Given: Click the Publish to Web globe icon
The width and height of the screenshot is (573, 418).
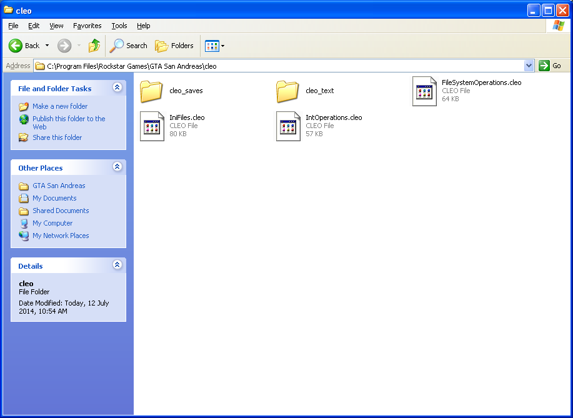Looking at the screenshot, I should click(x=24, y=119).
